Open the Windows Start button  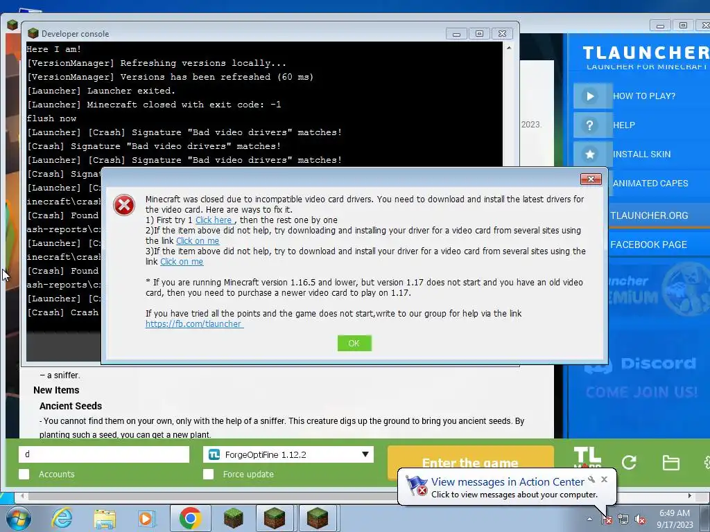point(18,518)
